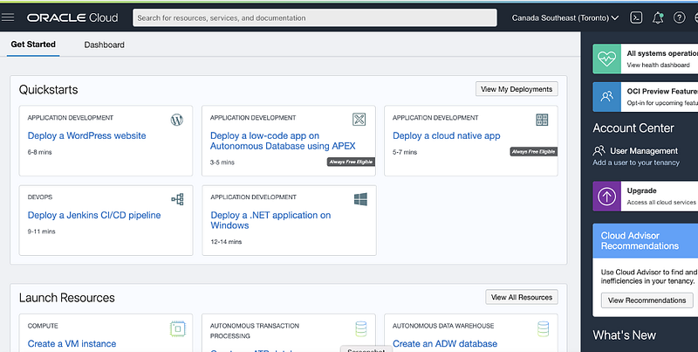Click the WordPress logo icon
Viewport: 698px width, 352px height.
click(x=177, y=120)
